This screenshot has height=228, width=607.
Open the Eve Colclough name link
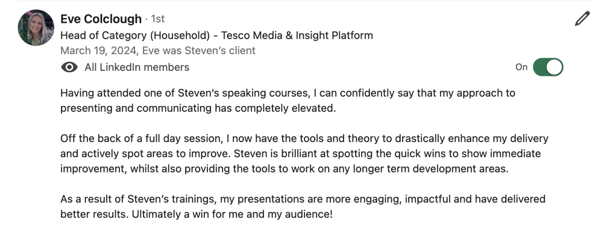coord(101,19)
